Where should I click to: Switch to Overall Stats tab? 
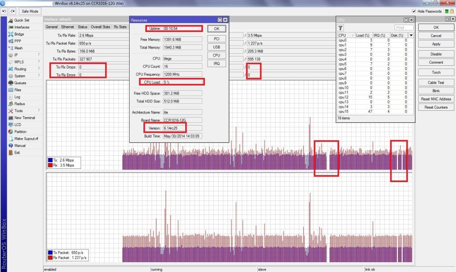pos(100,27)
